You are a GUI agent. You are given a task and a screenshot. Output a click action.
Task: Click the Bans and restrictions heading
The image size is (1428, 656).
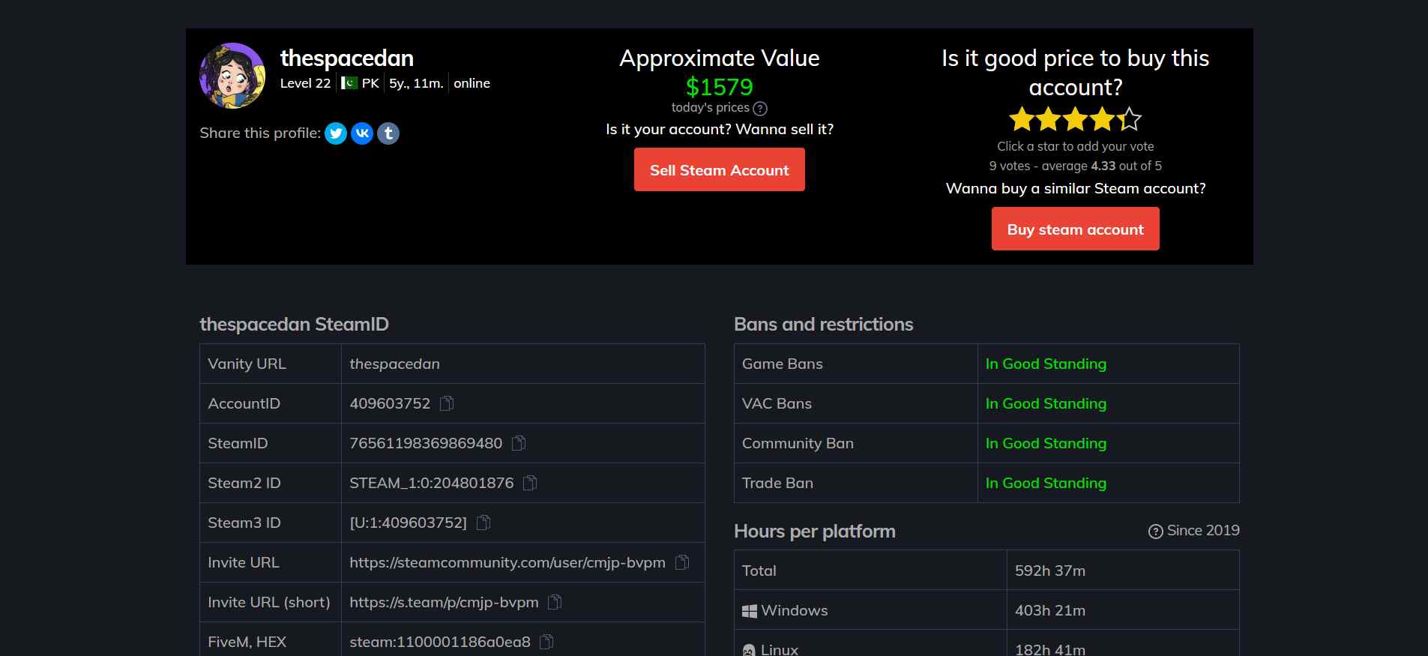[x=824, y=324]
